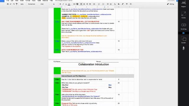Viewport: 189px width, 106px height.
Task: Open the cell background fill color
Action: 119,4
